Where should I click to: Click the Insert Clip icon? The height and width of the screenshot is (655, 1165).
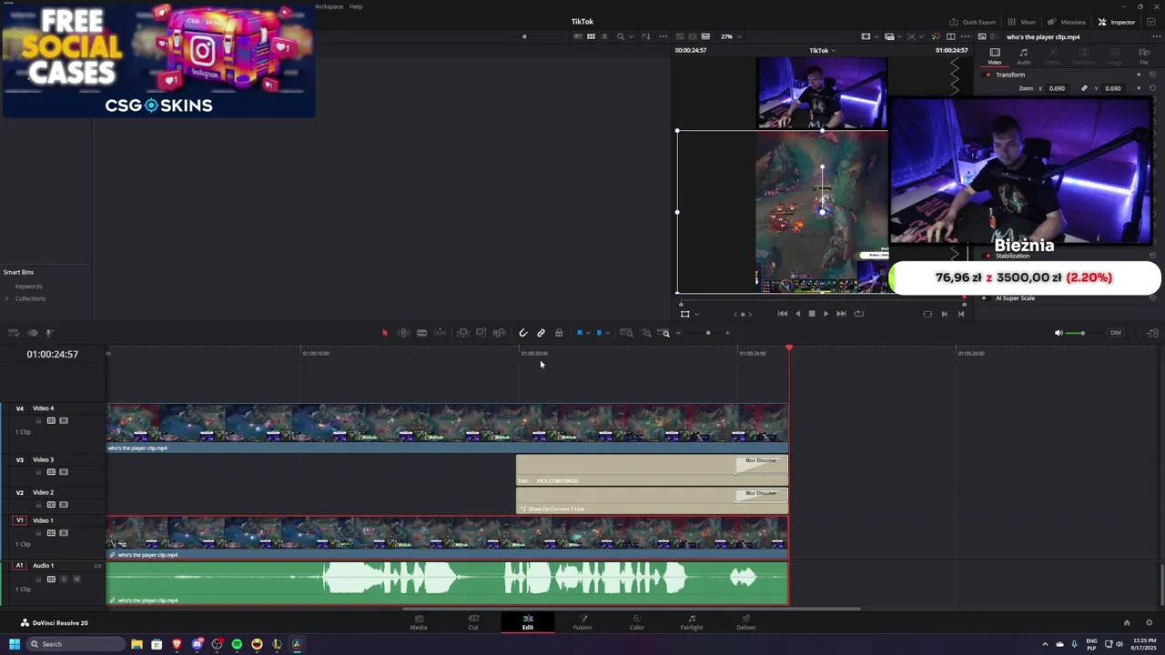click(462, 333)
